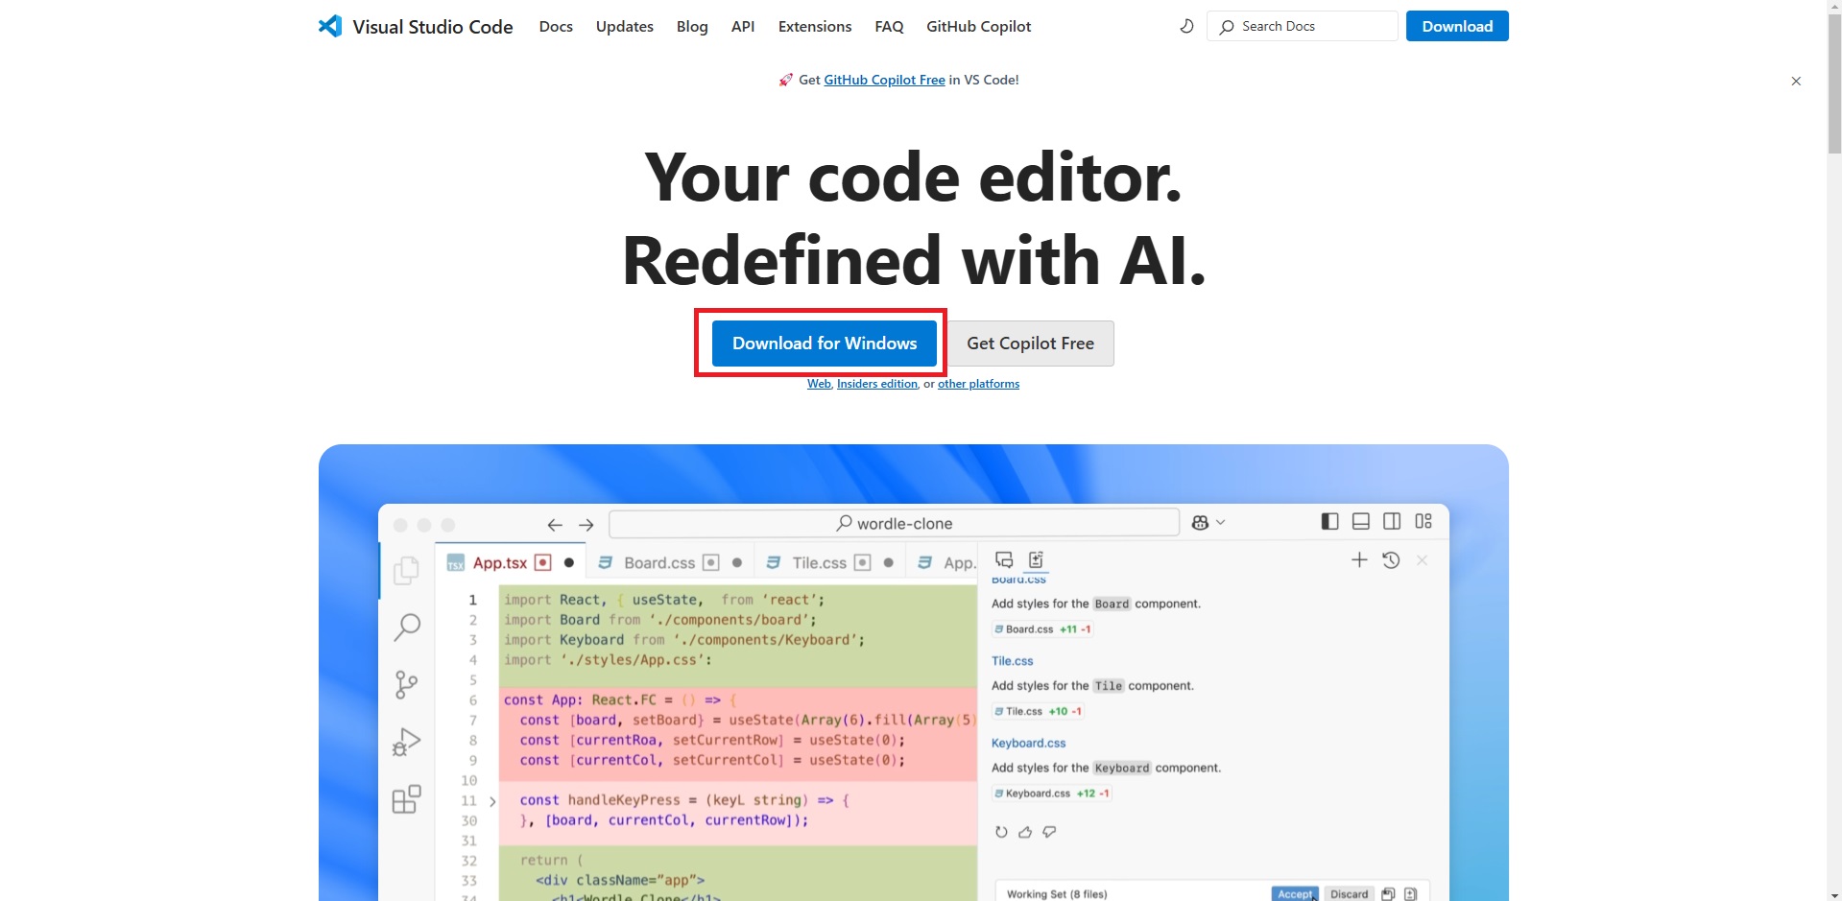The image size is (1842, 901).
Task: Open the FAQ page
Action: coord(889,26)
